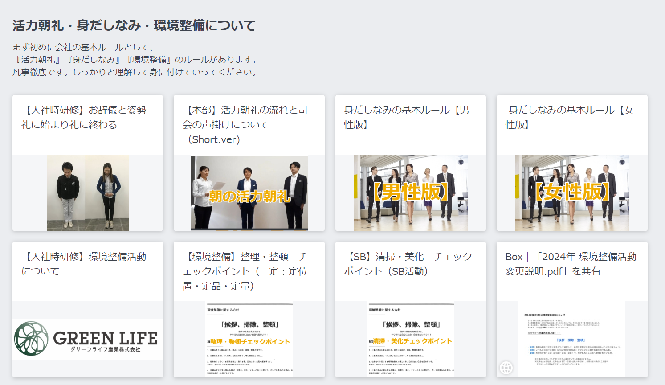The width and height of the screenshot is (665, 385).
Task: Click the 2024年度 環境整備活動 PDF preview thumbnail
Action: (572, 339)
